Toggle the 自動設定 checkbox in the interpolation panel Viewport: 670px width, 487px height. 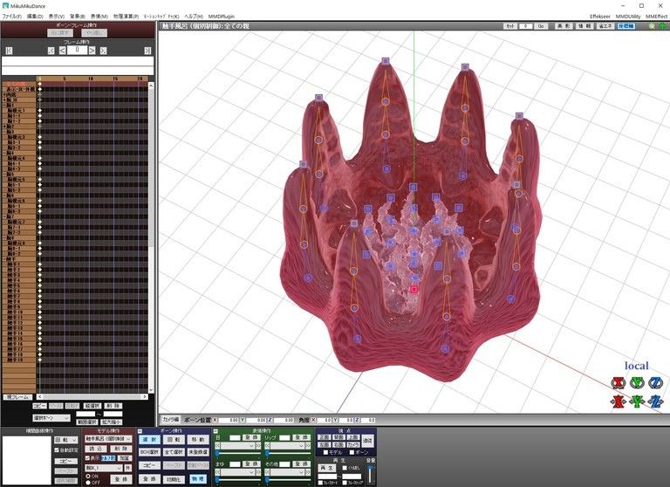pyautogui.click(x=57, y=449)
